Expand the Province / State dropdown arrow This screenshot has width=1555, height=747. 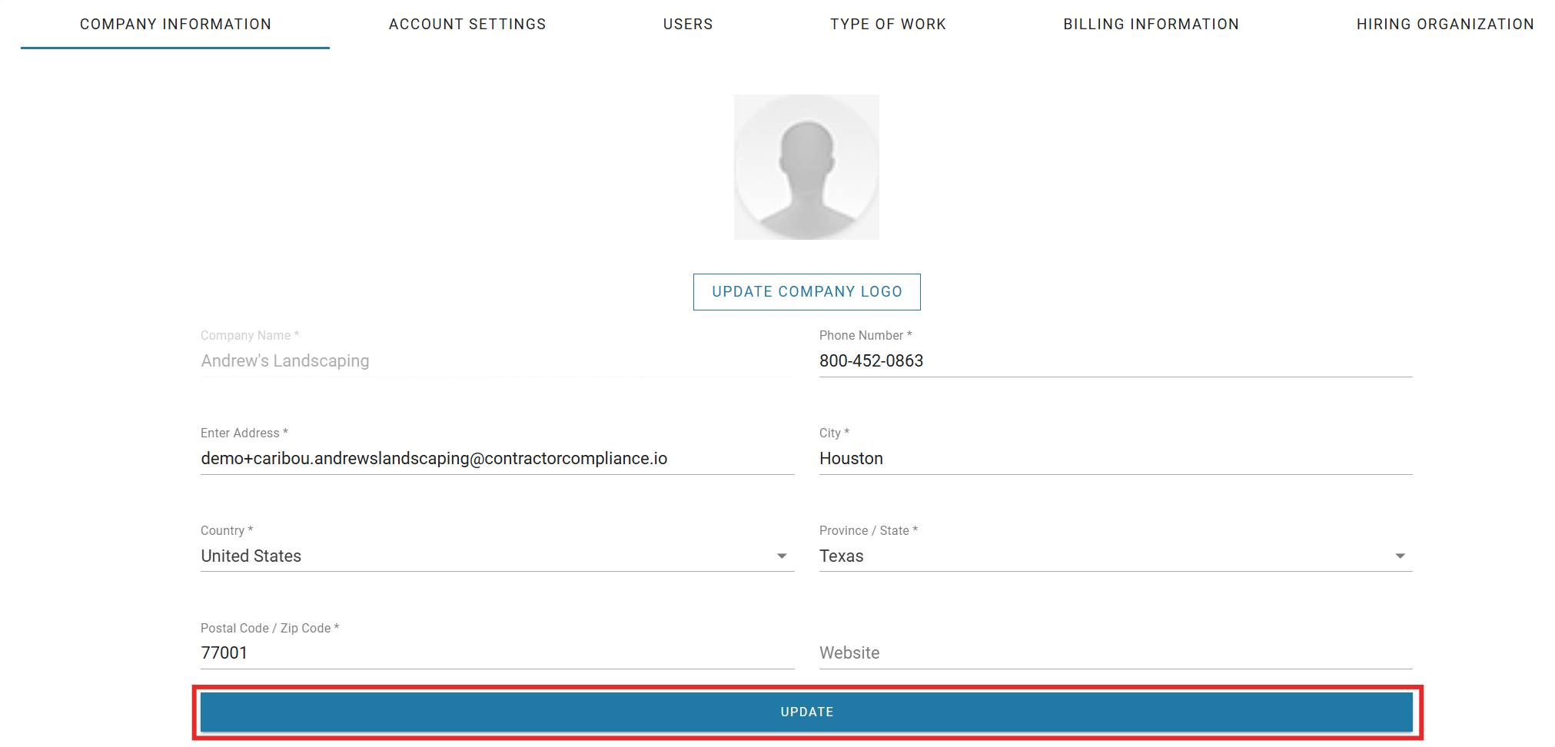pyautogui.click(x=1400, y=556)
